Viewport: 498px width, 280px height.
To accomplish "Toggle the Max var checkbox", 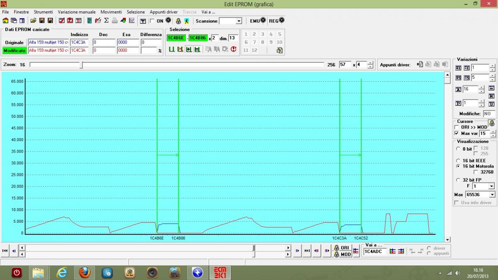I will tap(457, 134).
